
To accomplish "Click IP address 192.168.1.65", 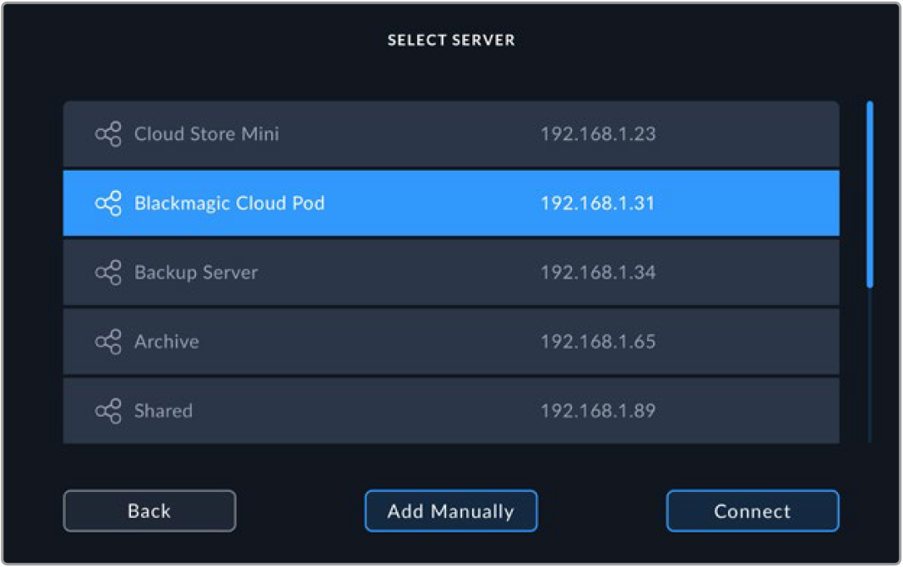I will coord(598,341).
